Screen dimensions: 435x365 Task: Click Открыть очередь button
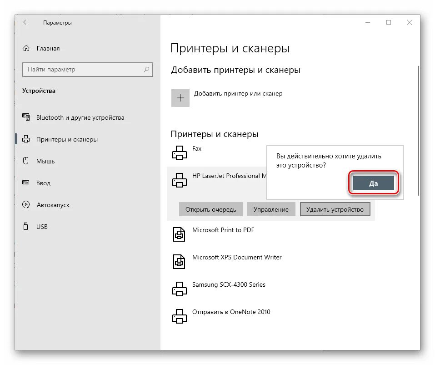click(x=211, y=209)
